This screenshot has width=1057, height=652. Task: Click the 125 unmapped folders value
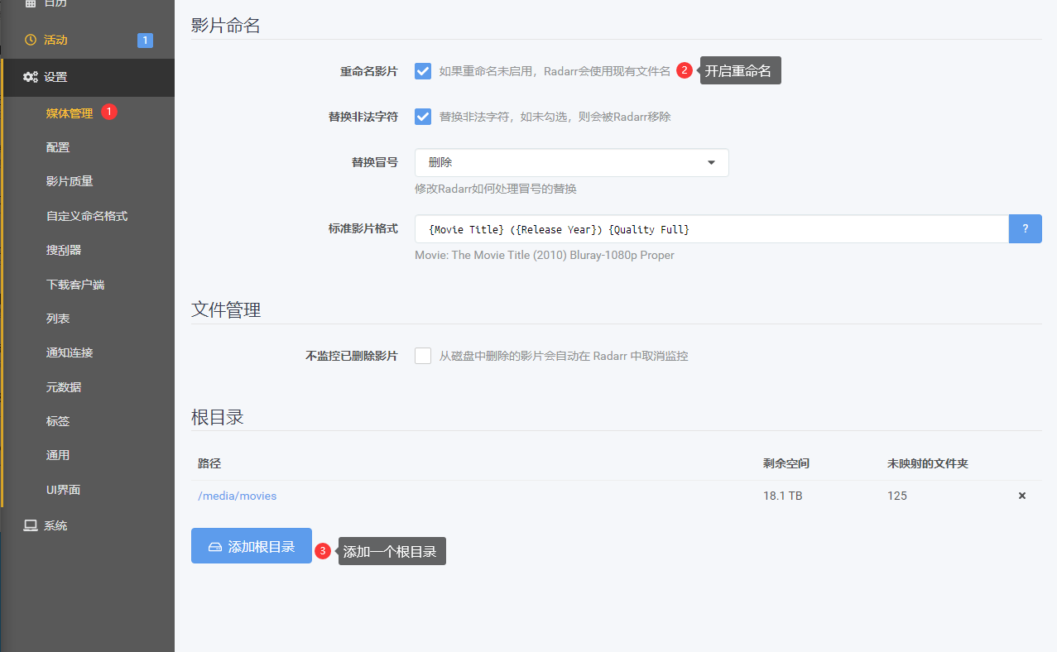click(x=897, y=496)
